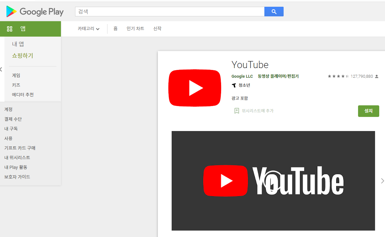Click inside the 검색 search field
Screen dimensions: 385x237
[170, 12]
